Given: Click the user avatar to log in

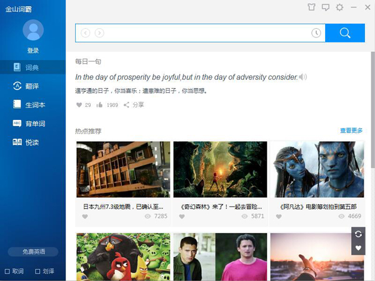Looking at the screenshot, I should [33, 30].
